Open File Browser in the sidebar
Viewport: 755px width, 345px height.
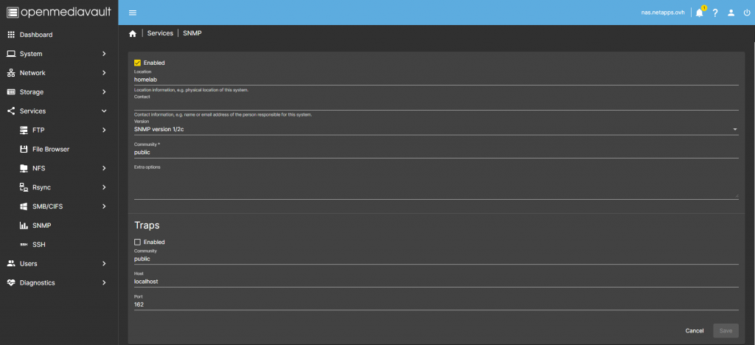tap(51, 149)
